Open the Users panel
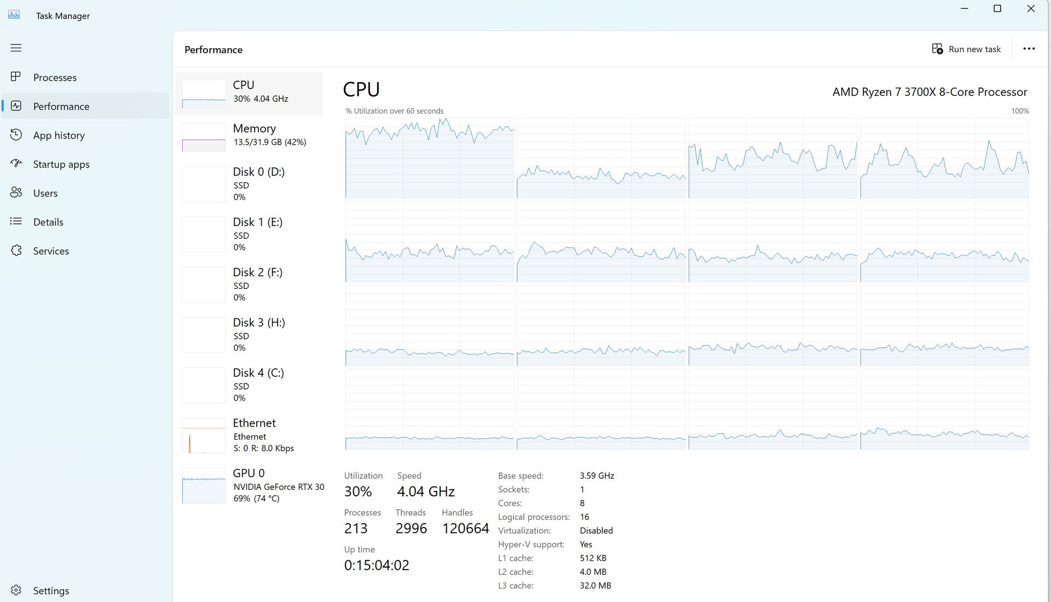 tap(45, 193)
